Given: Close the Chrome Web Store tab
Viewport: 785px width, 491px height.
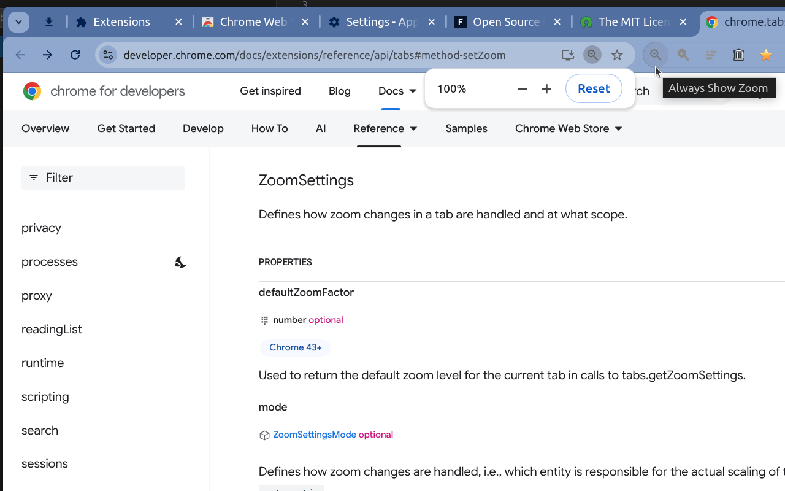Looking at the screenshot, I should (305, 22).
